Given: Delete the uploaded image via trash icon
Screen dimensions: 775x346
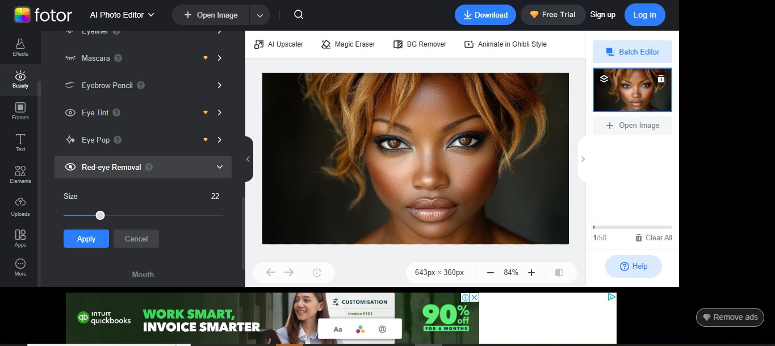Looking at the screenshot, I should click(660, 79).
